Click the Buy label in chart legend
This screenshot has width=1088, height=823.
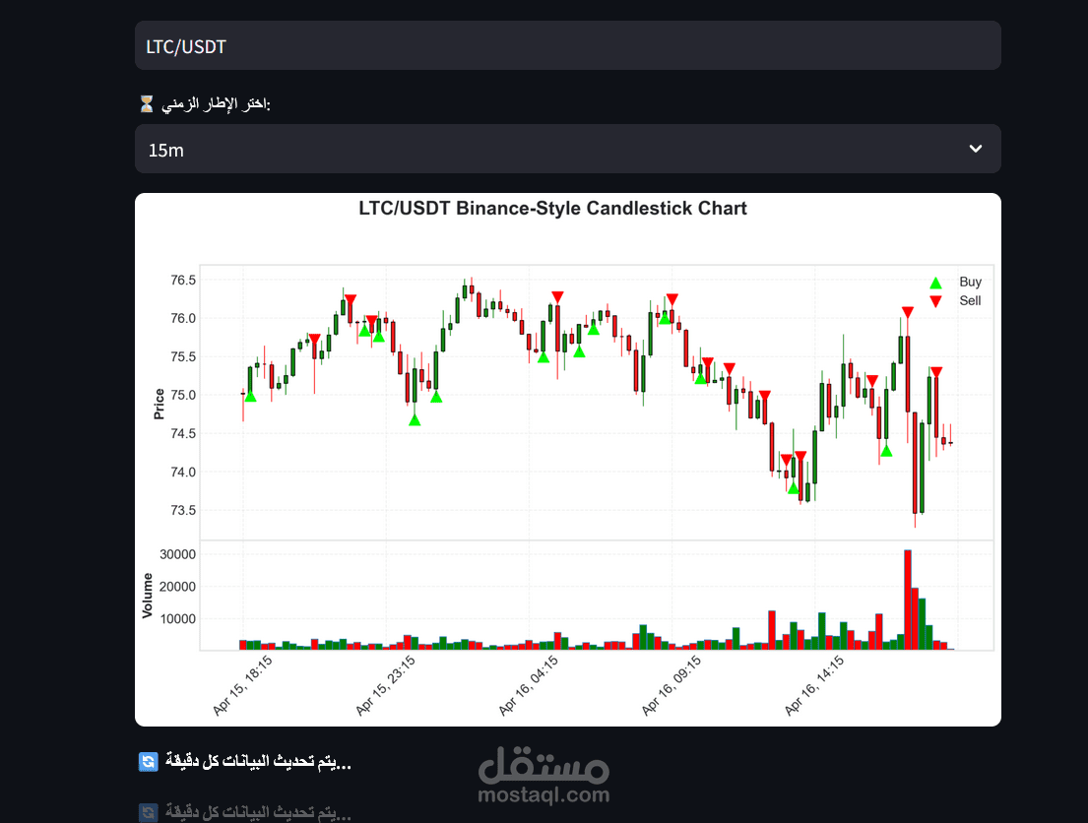click(x=970, y=282)
